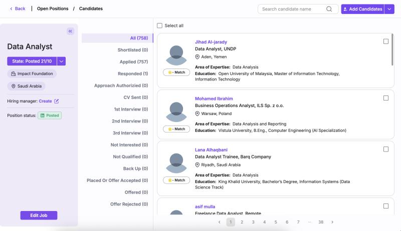The width and height of the screenshot is (401, 231).
Task: Tick Lana Alhaqbani's candidate checkbox
Action: pyautogui.click(x=386, y=149)
